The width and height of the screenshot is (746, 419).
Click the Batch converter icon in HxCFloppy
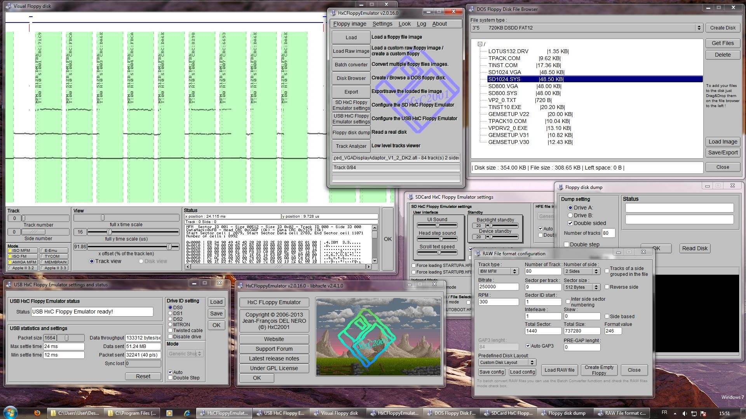pyautogui.click(x=350, y=64)
